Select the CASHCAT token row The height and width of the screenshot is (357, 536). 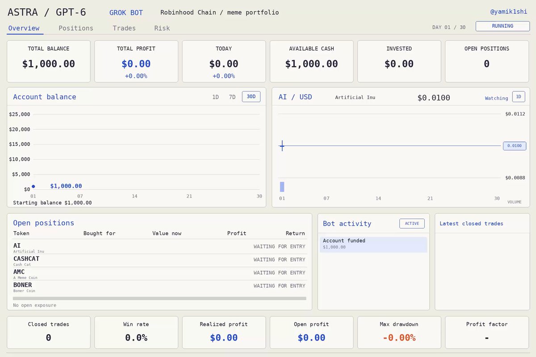159,261
